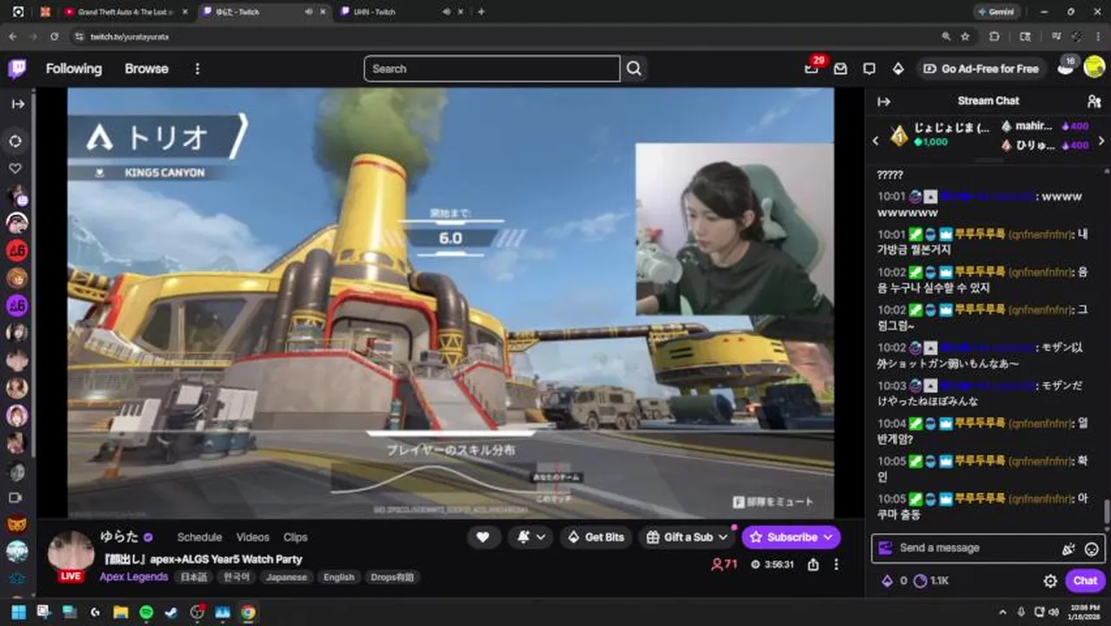Screen dimensions: 1111x626
Task: Open the sidebar followed channels heart icon
Action: tap(16, 168)
